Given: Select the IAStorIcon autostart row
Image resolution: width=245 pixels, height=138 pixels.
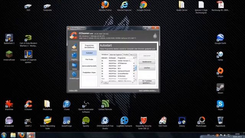Looking at the screenshot, I should 118,76.
